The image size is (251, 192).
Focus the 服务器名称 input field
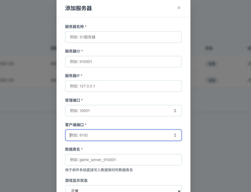pyautogui.click(x=123, y=37)
